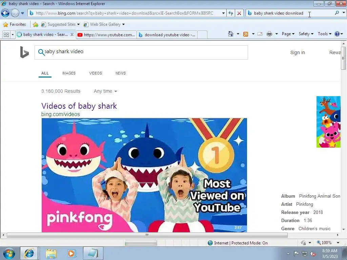Click the blue Help question mark icon
The image size is (347, 260).
click(337, 34)
